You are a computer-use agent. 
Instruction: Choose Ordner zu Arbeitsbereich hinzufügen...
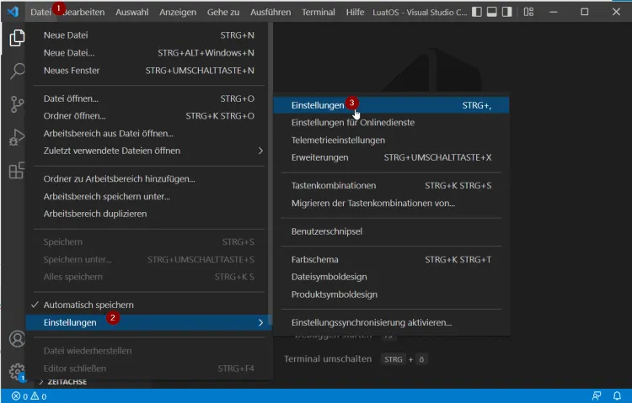pos(148,178)
